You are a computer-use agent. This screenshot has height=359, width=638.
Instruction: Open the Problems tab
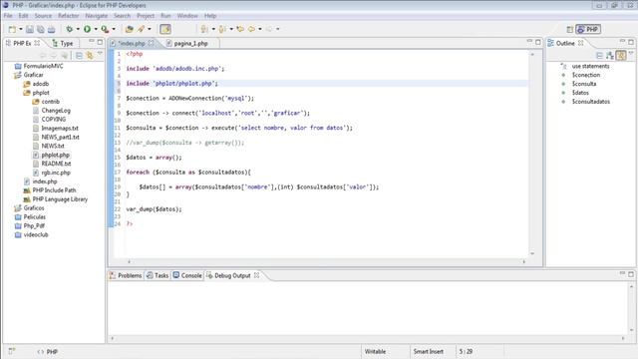(x=126, y=275)
